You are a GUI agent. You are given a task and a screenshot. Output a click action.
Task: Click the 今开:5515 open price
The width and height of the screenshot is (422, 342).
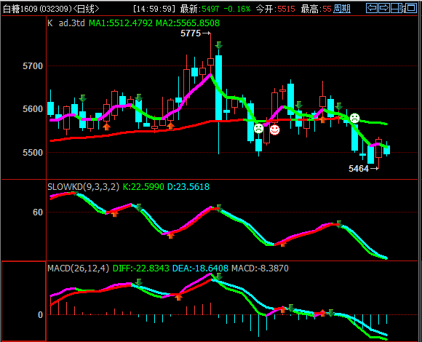coord(275,9)
